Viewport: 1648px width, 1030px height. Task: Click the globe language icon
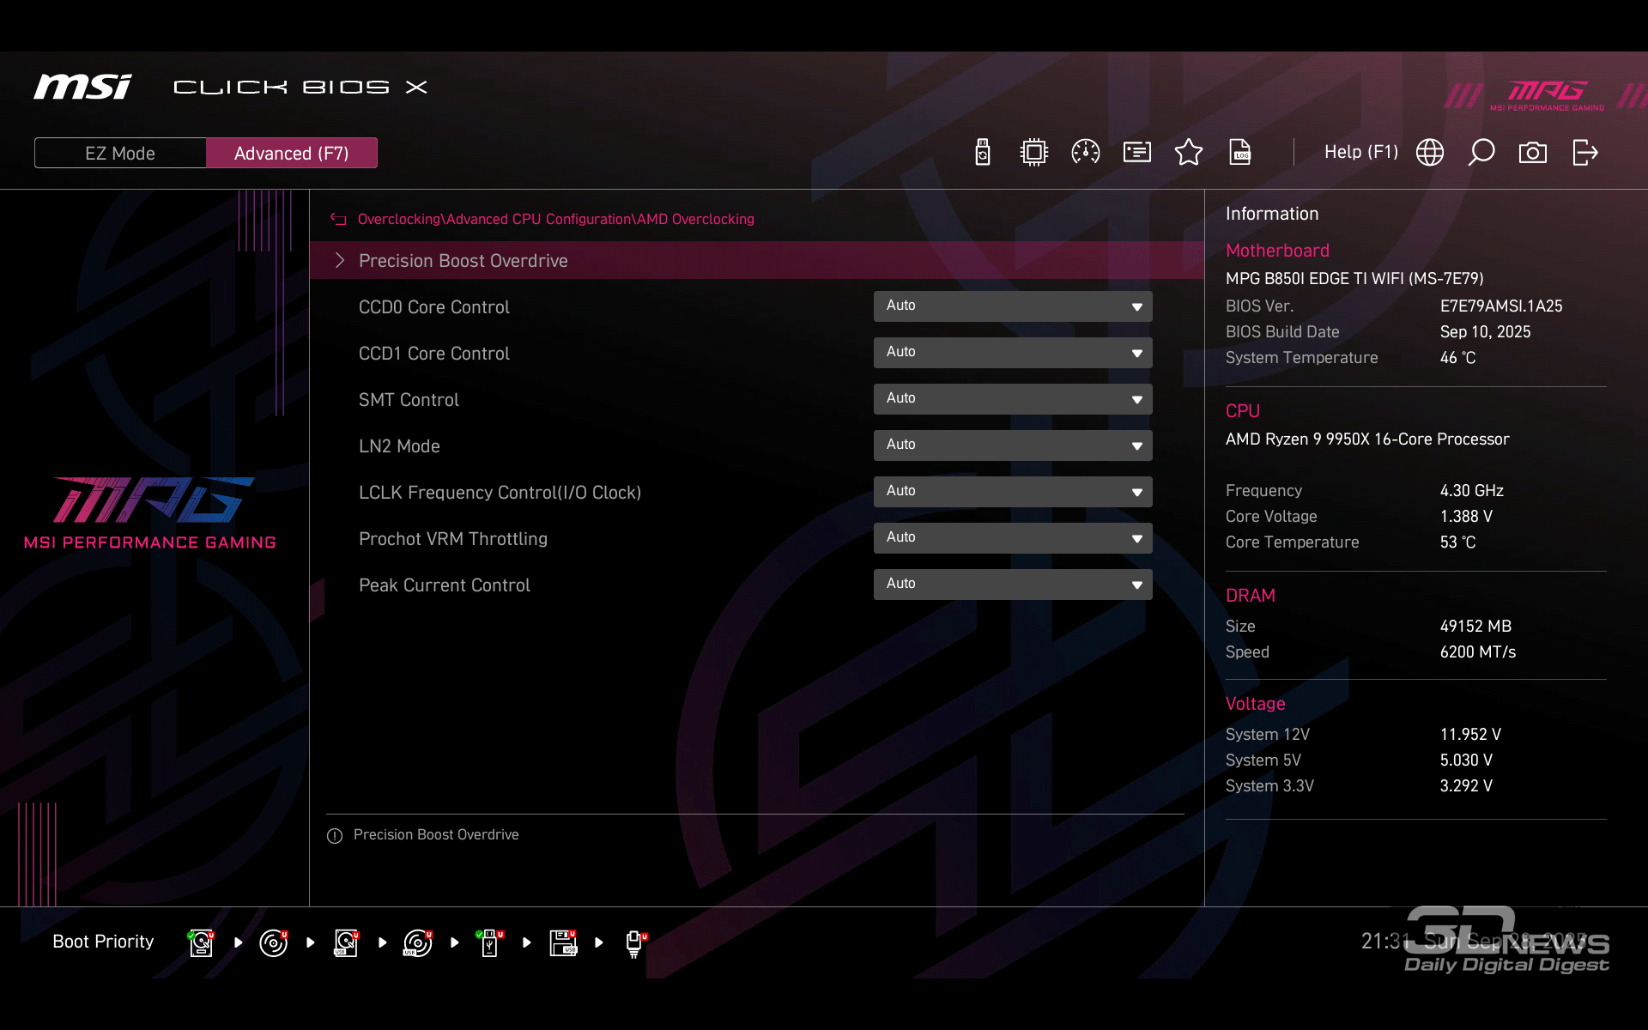pos(1429,153)
